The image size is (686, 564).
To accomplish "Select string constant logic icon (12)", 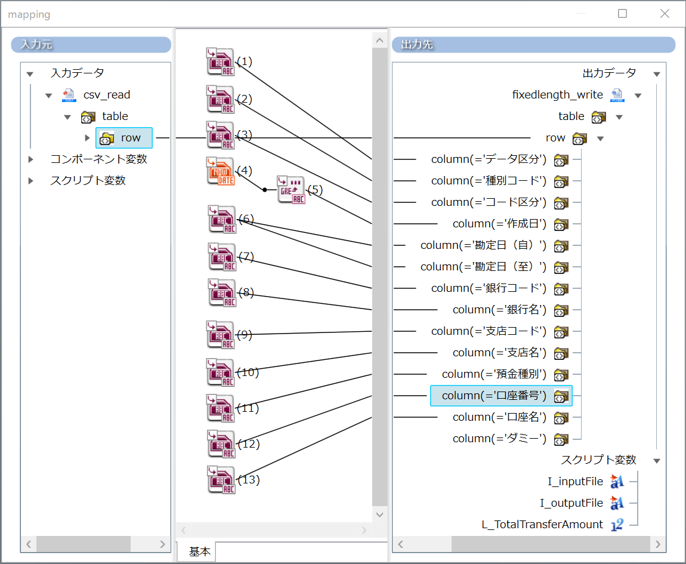I will 221,445.
